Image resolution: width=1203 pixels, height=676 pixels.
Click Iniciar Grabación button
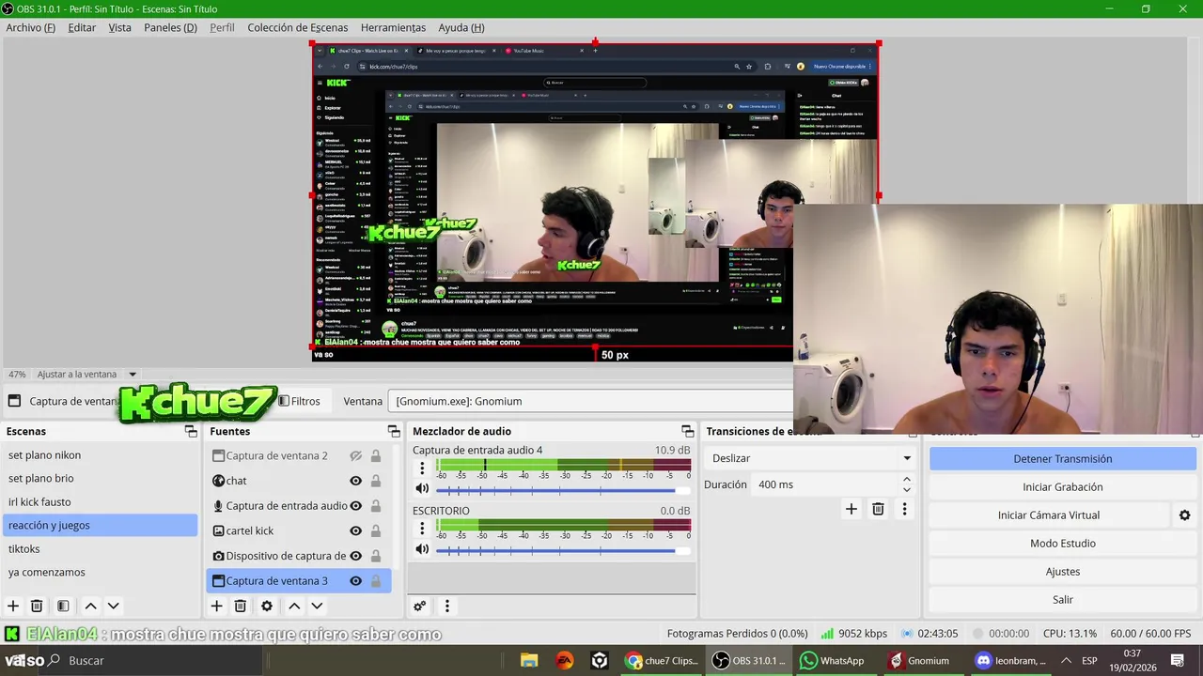pos(1063,487)
